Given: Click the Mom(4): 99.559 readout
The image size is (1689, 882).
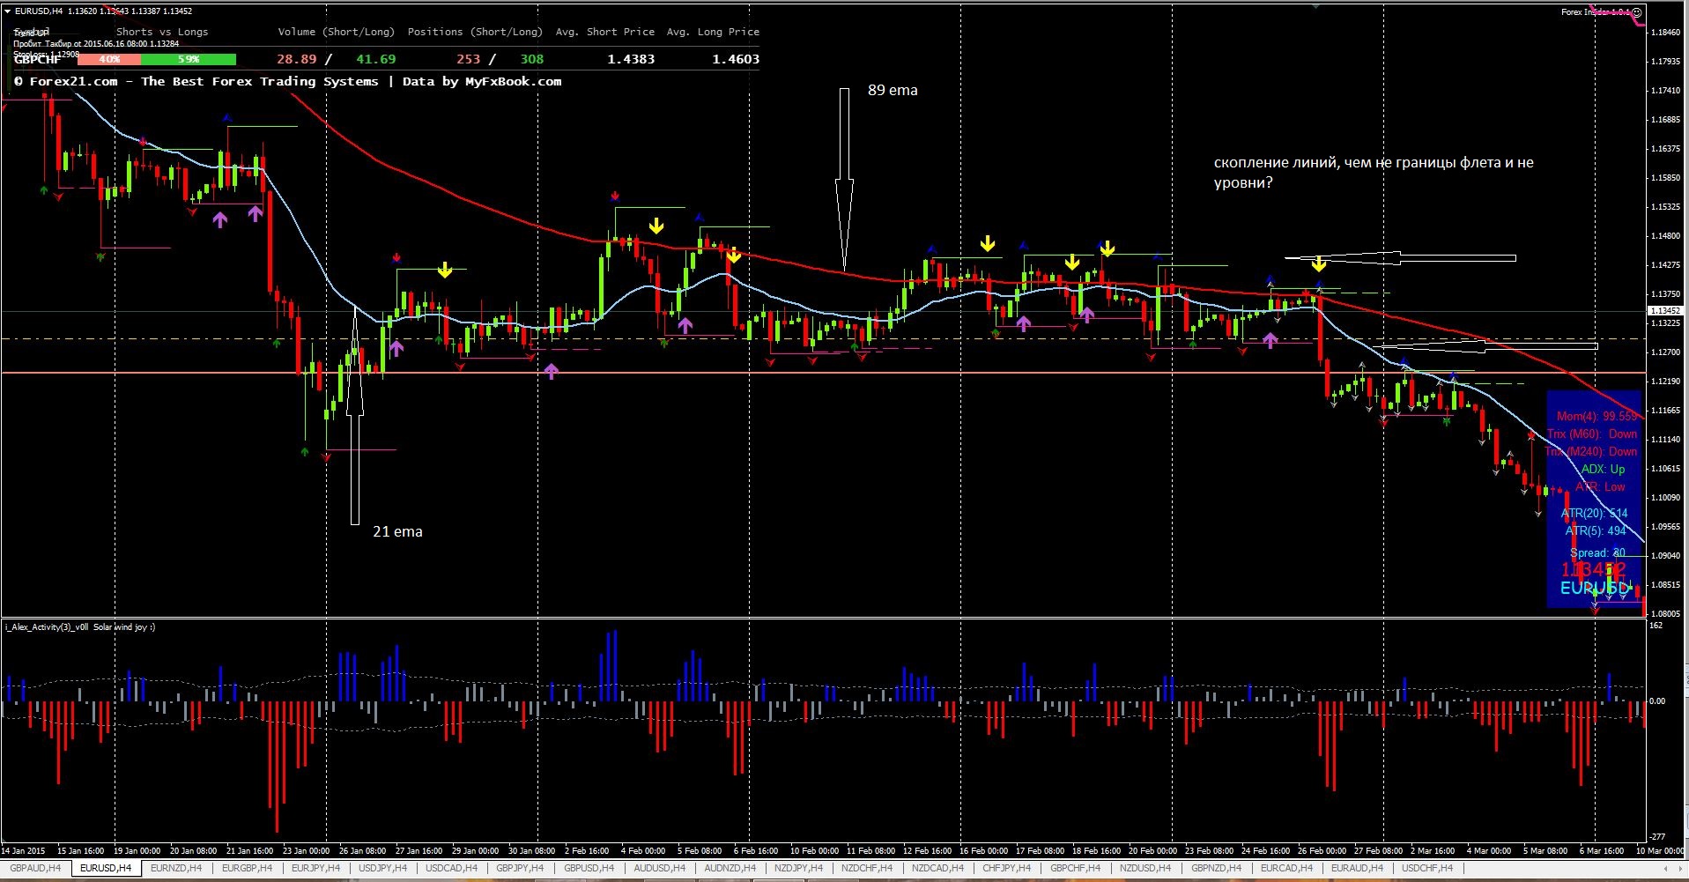Looking at the screenshot, I should click(x=1596, y=416).
